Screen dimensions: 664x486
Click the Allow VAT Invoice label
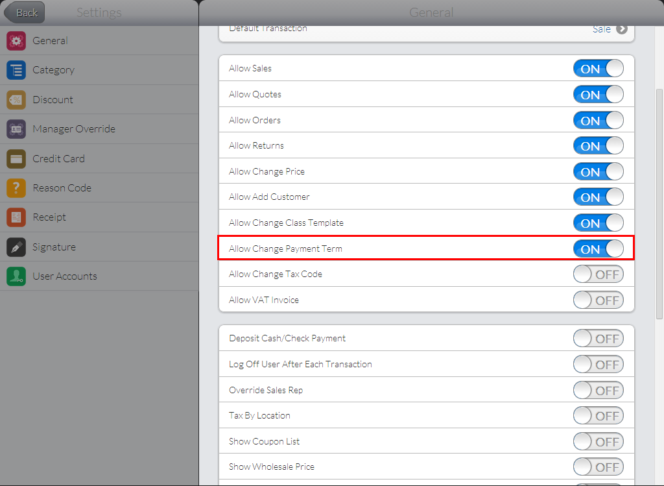(x=264, y=300)
